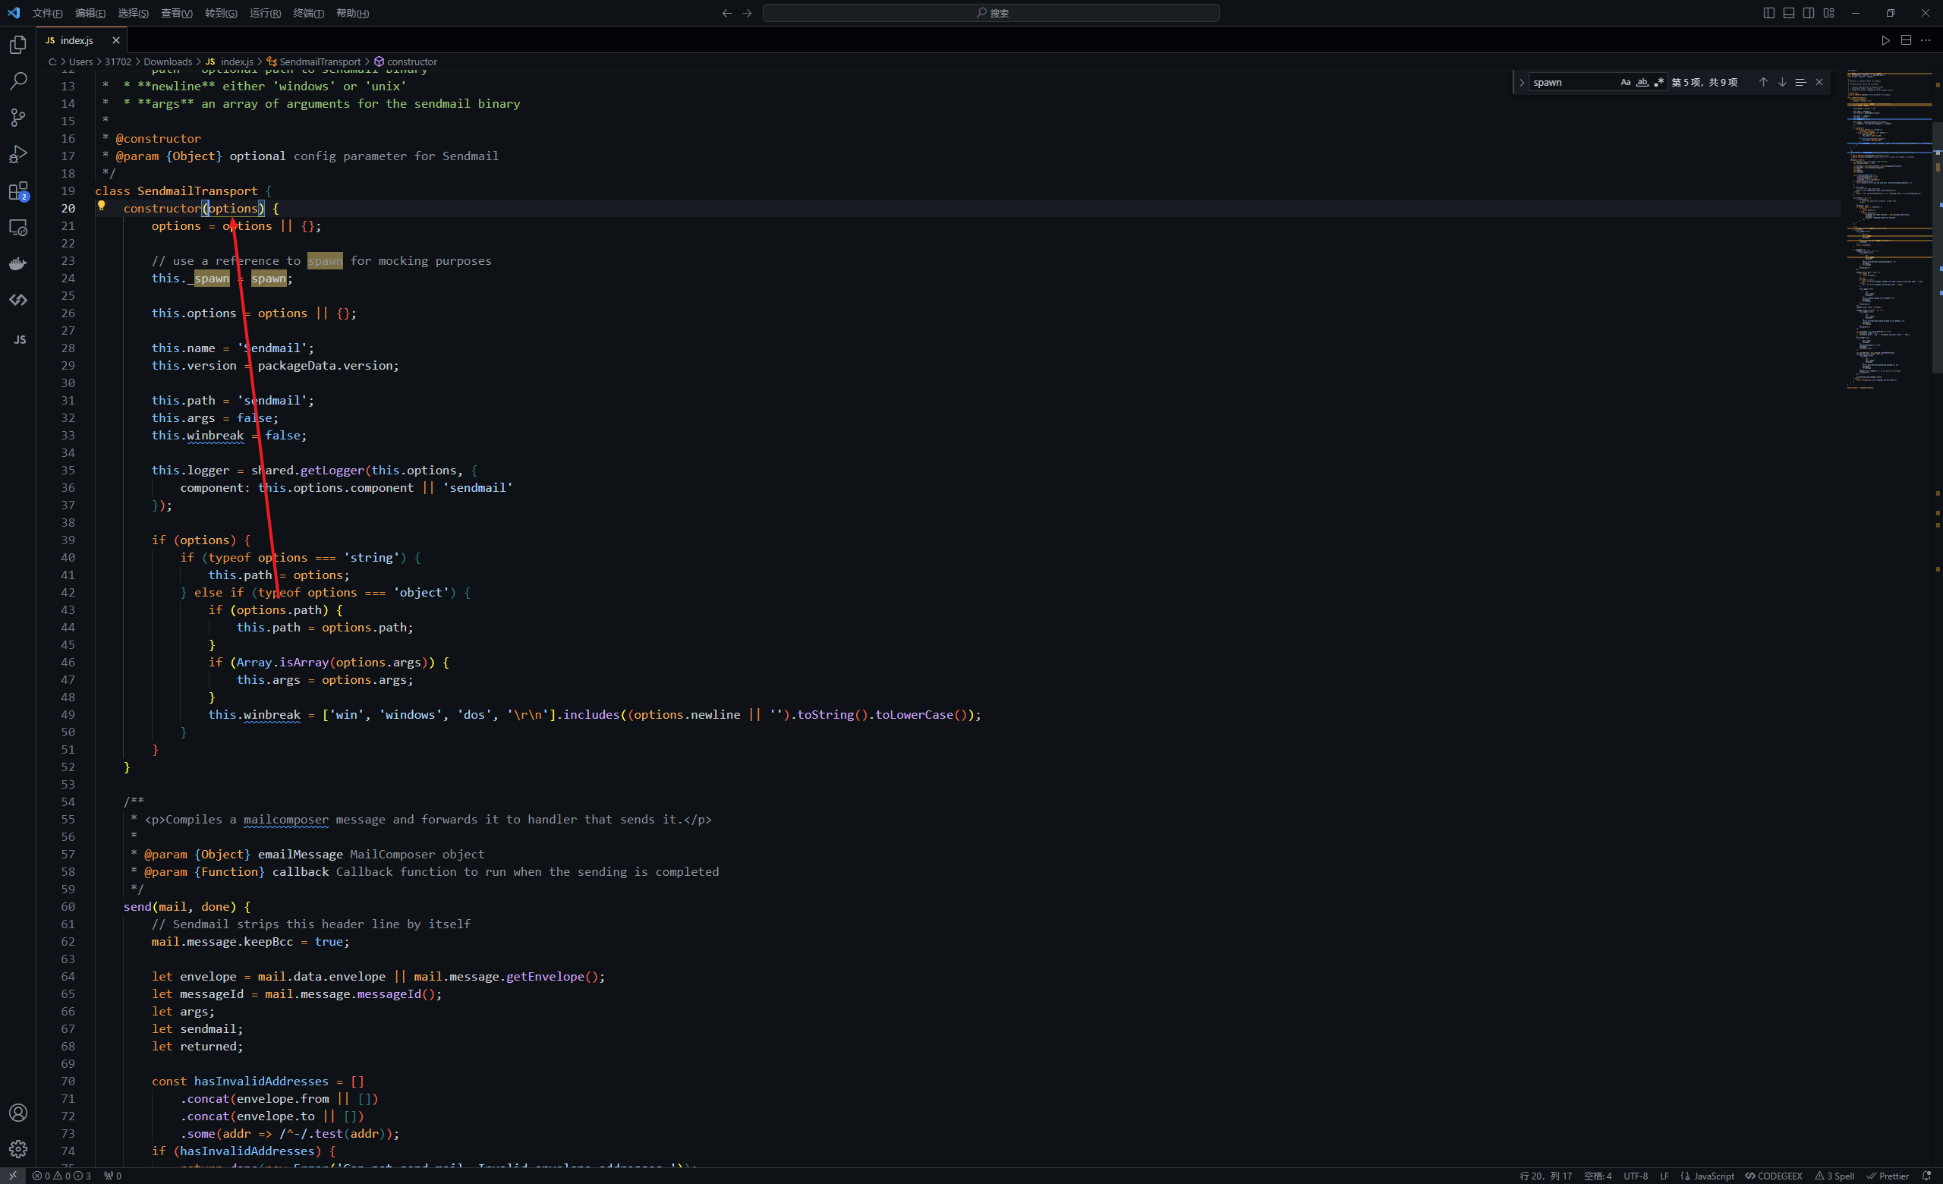
Task: Change file encoding UTF-8
Action: [1636, 1176]
